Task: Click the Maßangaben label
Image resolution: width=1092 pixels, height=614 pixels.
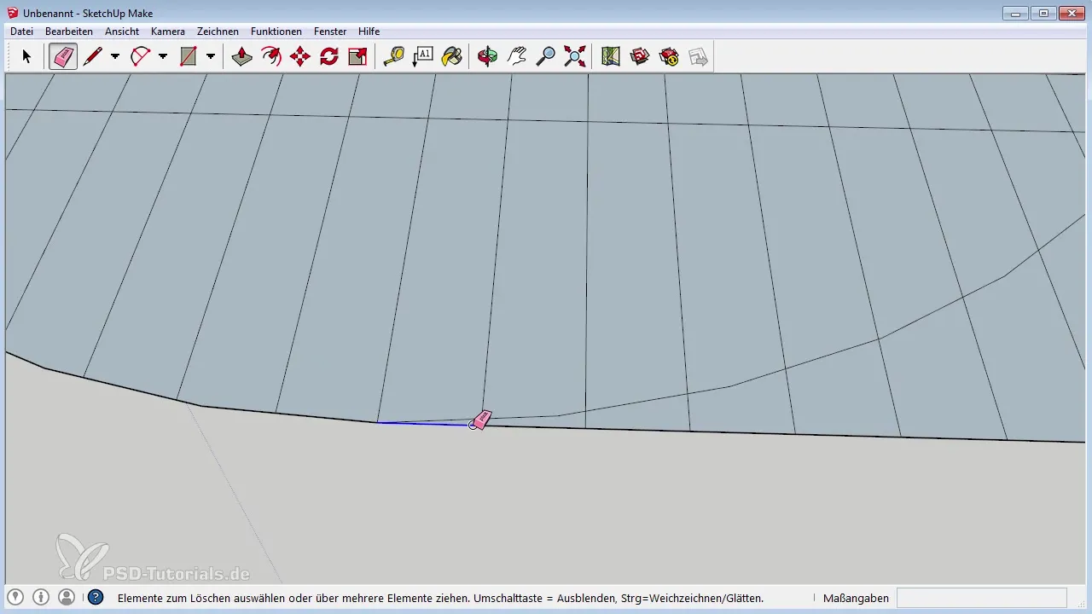Action: [x=856, y=599]
